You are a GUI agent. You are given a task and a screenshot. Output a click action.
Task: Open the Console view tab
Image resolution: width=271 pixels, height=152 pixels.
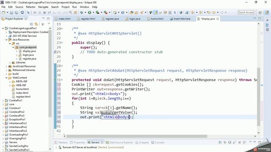158,143
